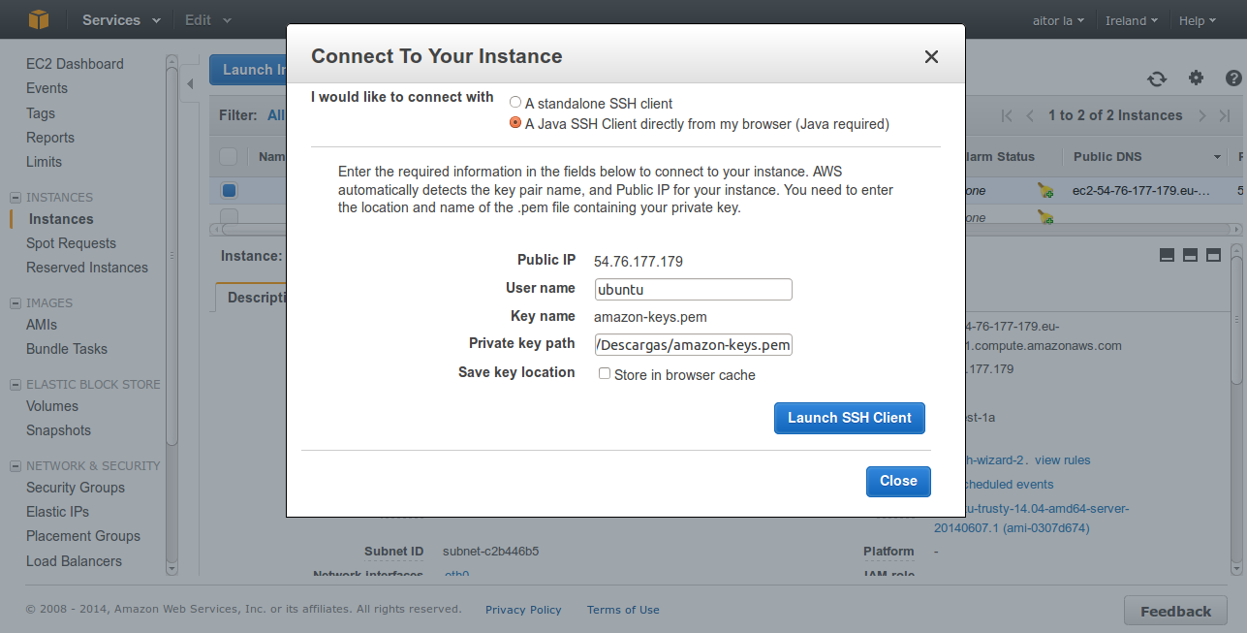The width and height of the screenshot is (1247, 633).
Task: Click the bottom pane split layout icon
Action: [x=1167, y=255]
